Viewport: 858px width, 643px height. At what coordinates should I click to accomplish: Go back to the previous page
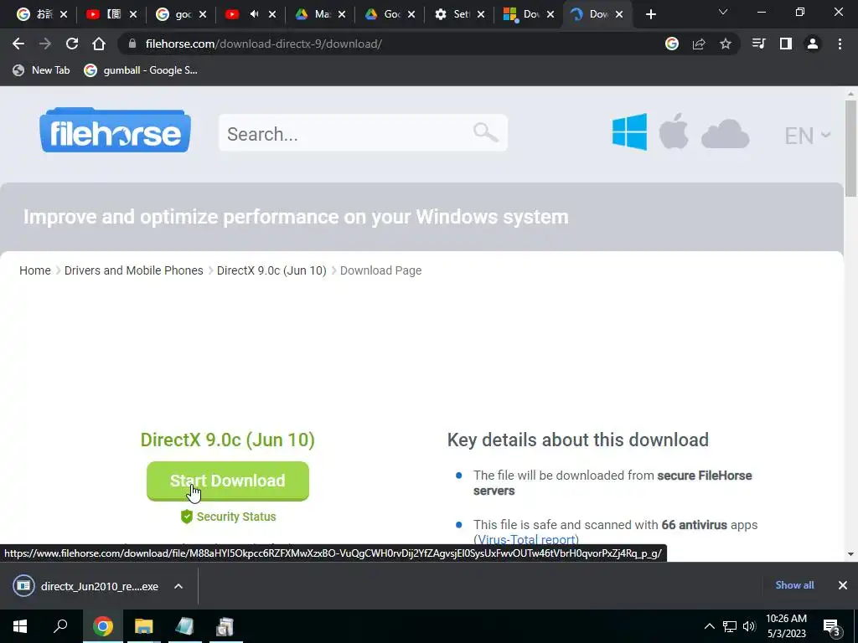click(x=18, y=44)
